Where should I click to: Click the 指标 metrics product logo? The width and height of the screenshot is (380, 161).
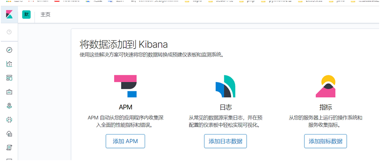tap(325, 86)
